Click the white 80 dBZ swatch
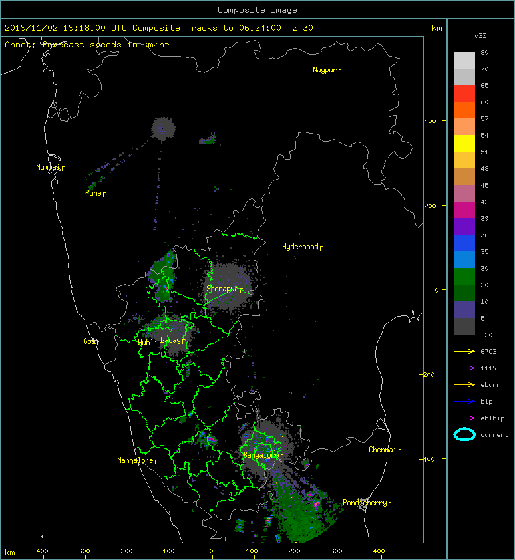This screenshot has width=515, height=560. click(x=464, y=61)
